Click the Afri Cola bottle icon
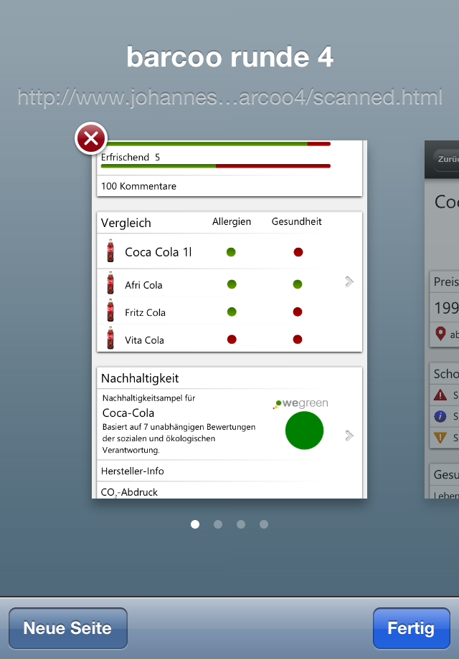Viewport: 459px width, 659px height. tap(110, 282)
